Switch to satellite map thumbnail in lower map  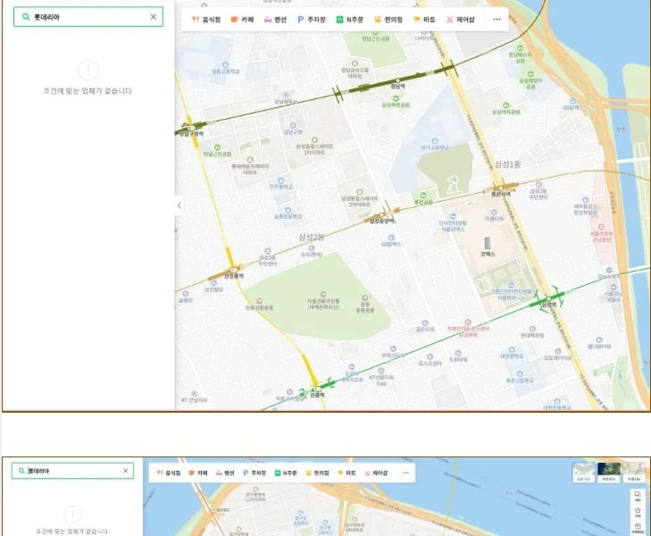(x=609, y=471)
